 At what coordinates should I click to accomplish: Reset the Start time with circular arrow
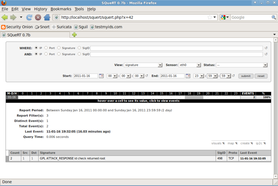147,76
